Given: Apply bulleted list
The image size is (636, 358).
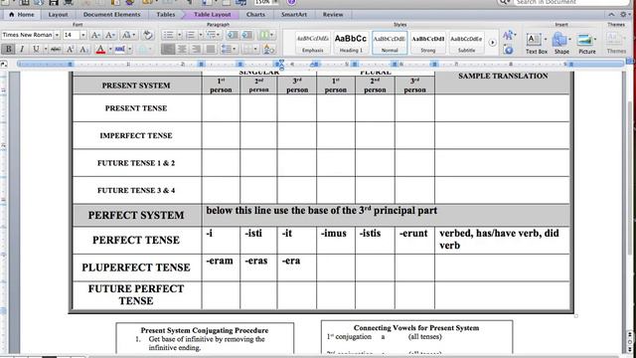Looking at the screenshot, I should tap(168, 35).
